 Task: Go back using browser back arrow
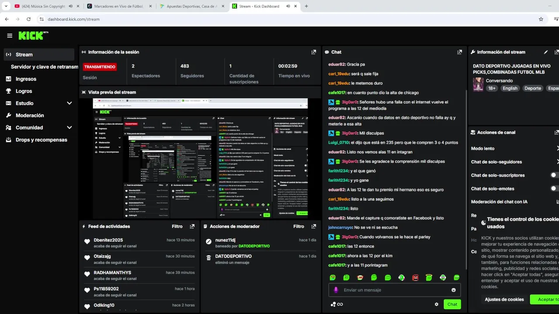(7, 19)
